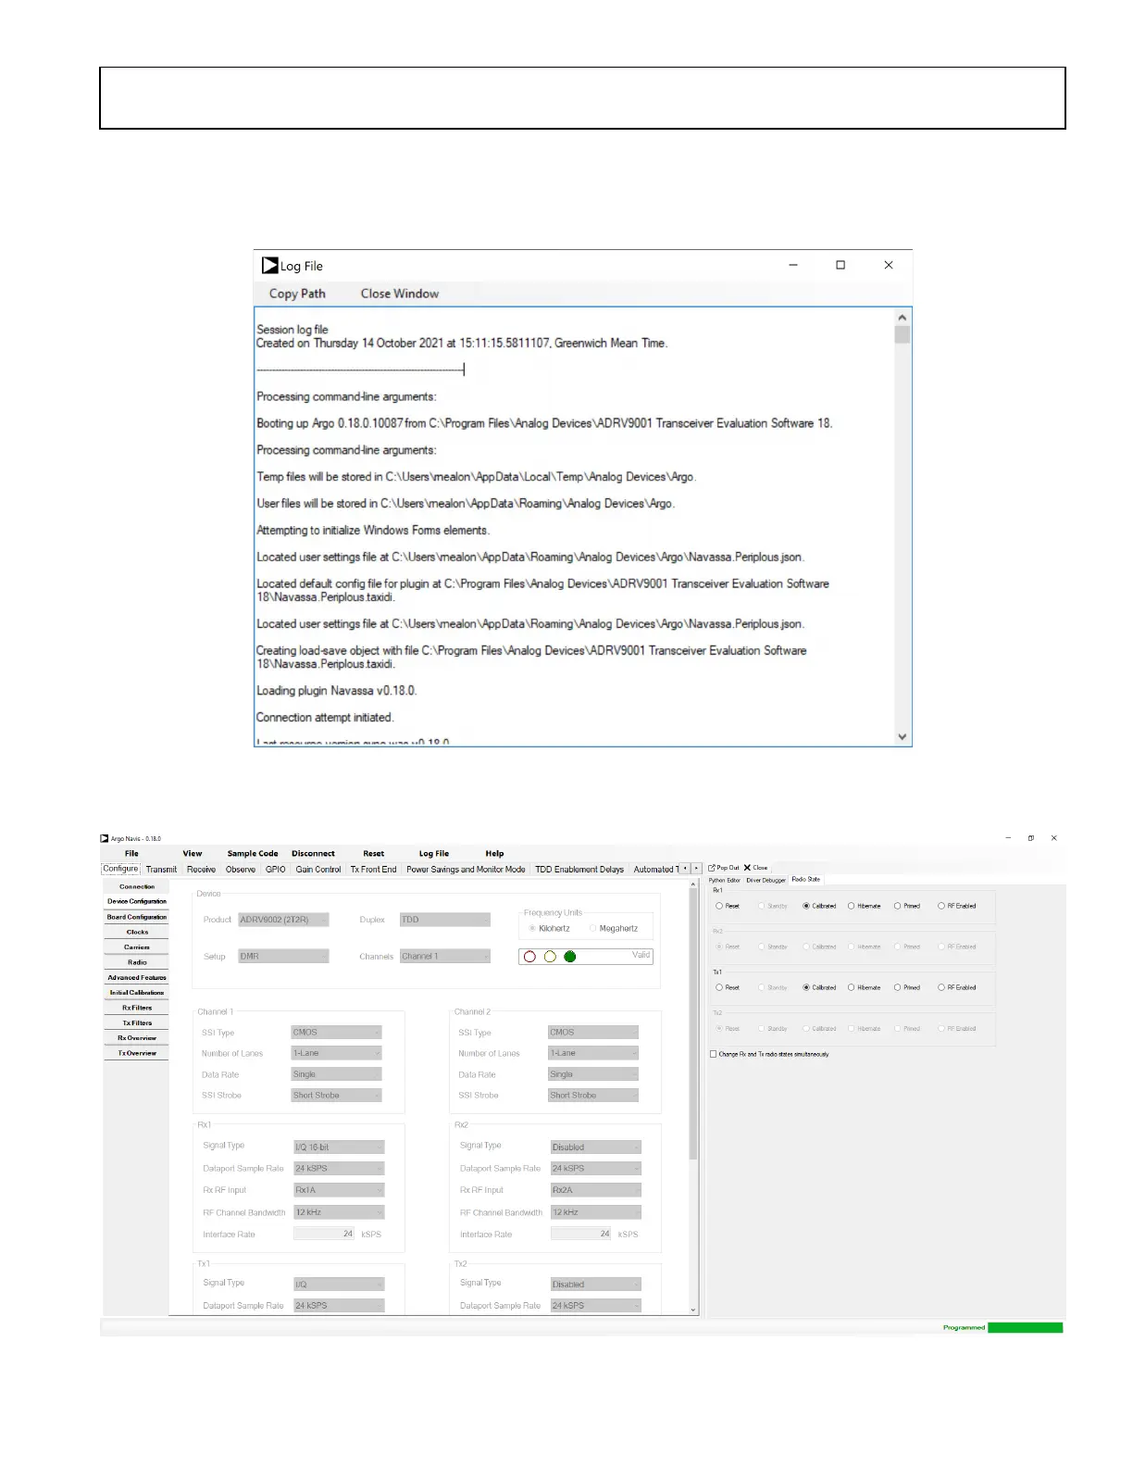Open the File menu
Screen dimensions: 1133x1467
[x=131, y=854]
